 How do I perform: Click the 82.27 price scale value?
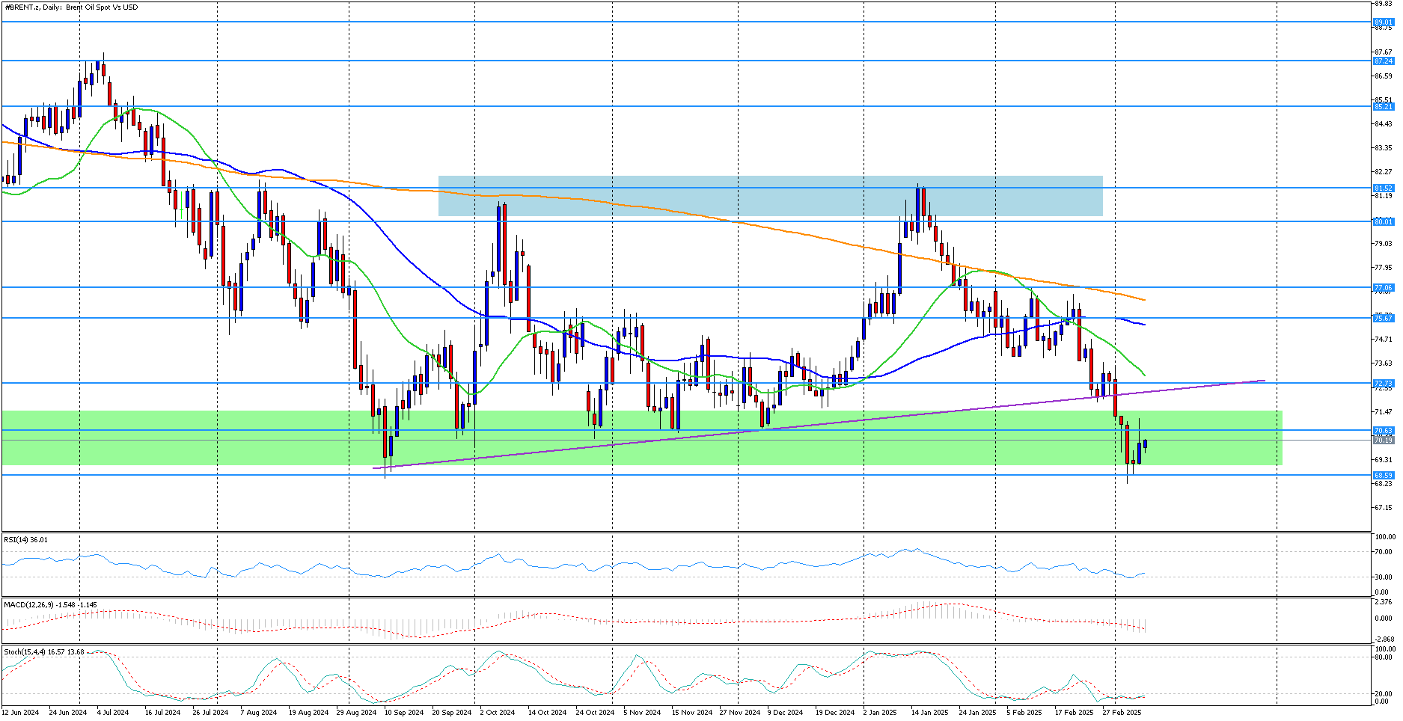coord(1384,171)
